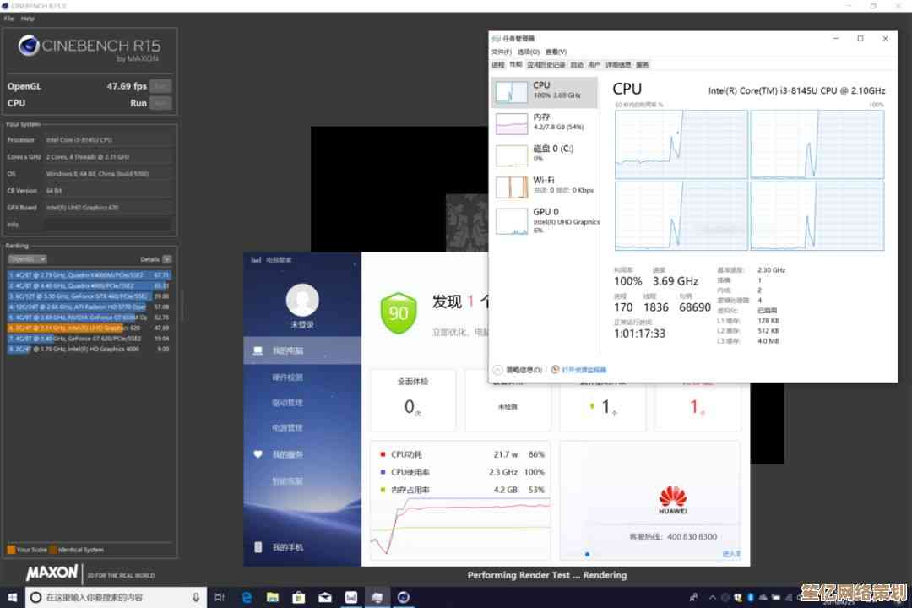Image resolution: width=912 pixels, height=608 pixels.
Task: Open the File menu in Cinebench
Action: coord(8,18)
